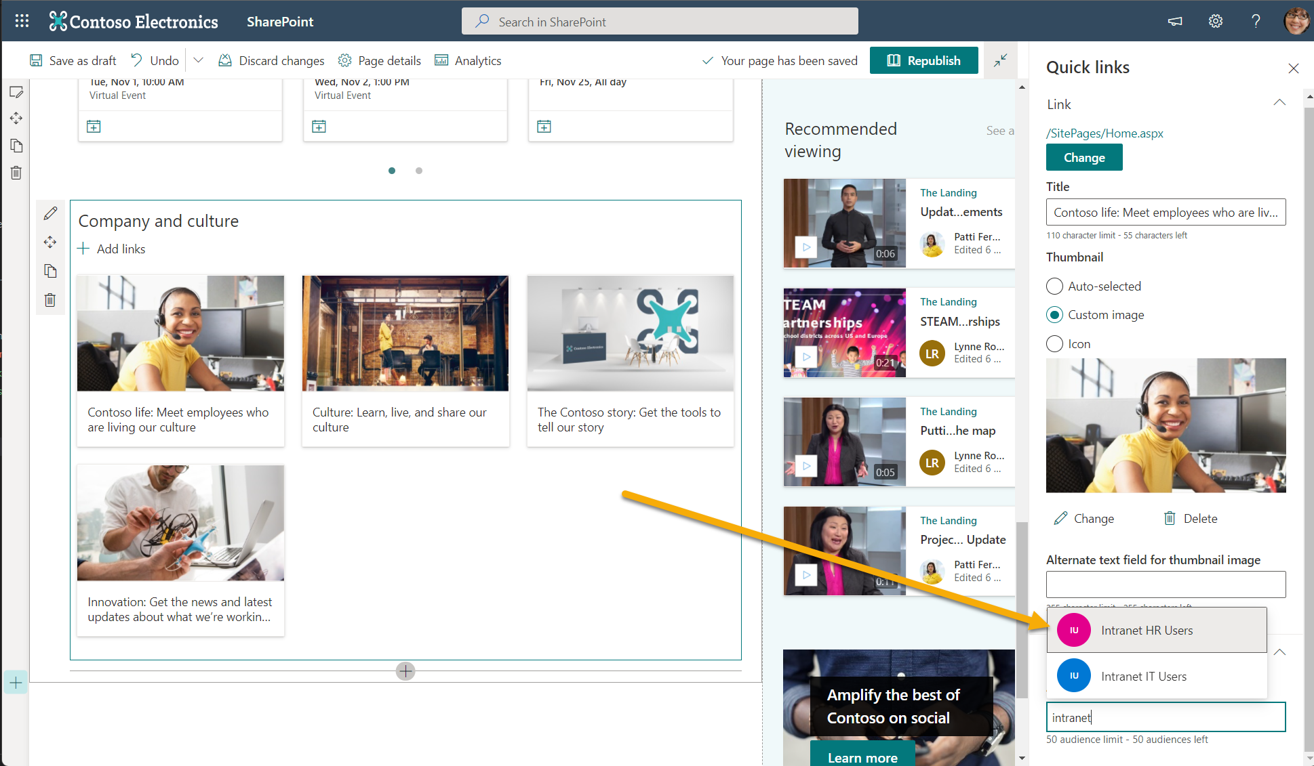
Task: View page Analytics
Action: [x=467, y=60]
